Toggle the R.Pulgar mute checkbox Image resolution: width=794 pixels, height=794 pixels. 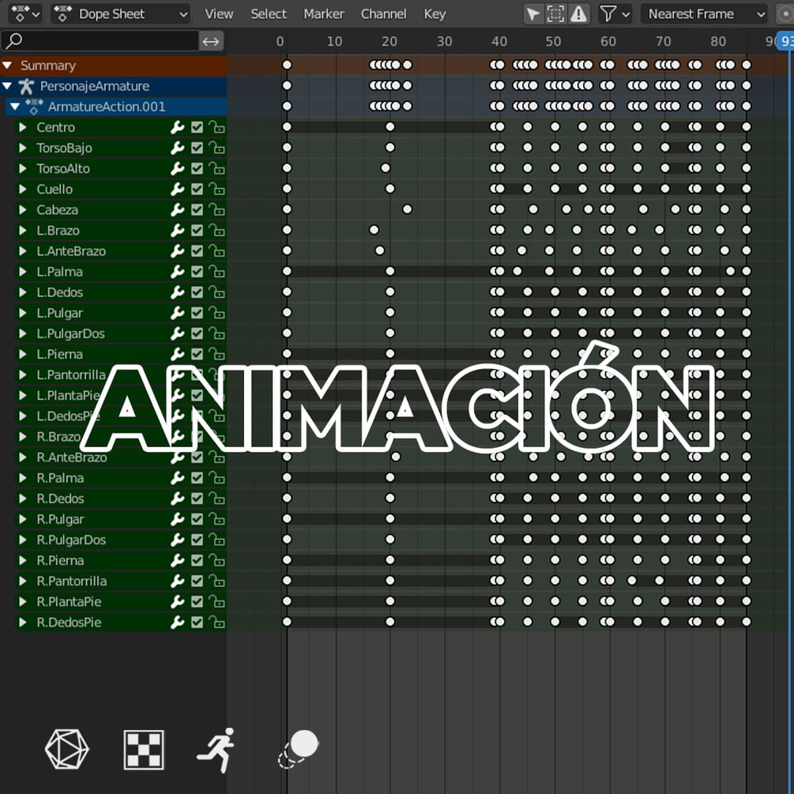(197, 519)
